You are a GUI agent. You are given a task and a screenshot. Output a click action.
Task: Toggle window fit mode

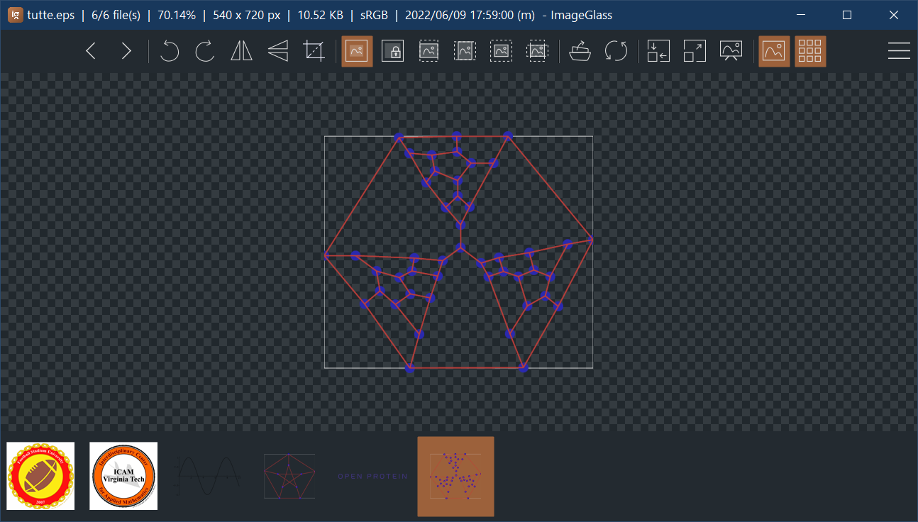[x=658, y=51]
